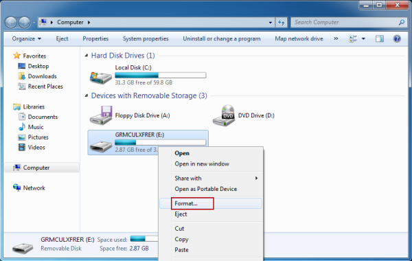Click the Forward navigation arrow button
The width and height of the screenshot is (412, 261).
coord(25,23)
